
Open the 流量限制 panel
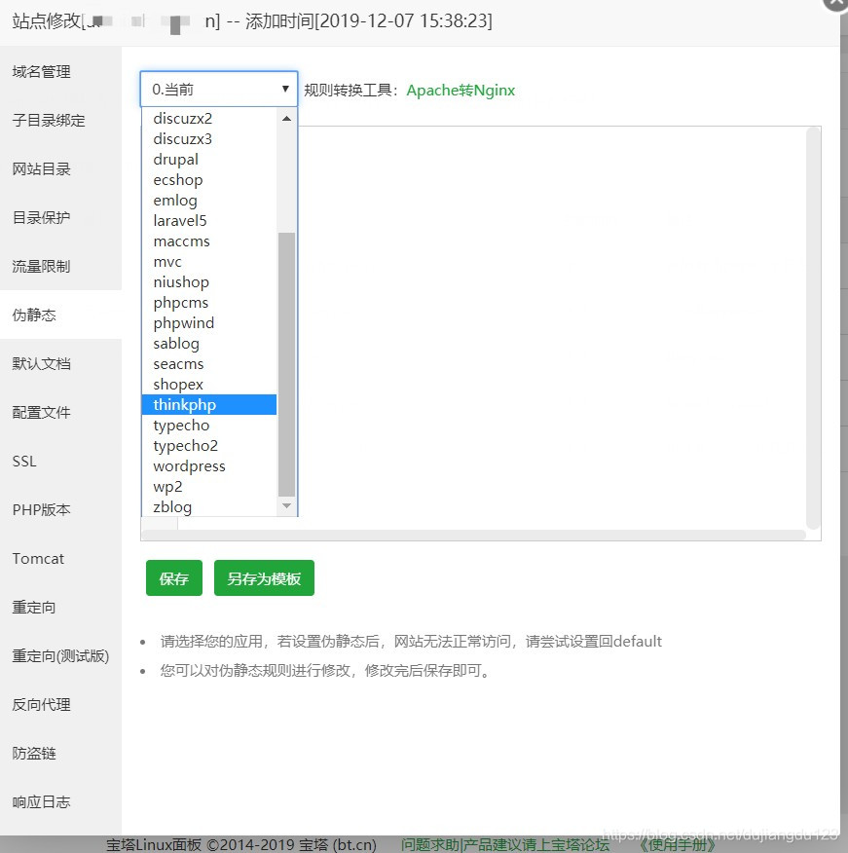point(41,266)
